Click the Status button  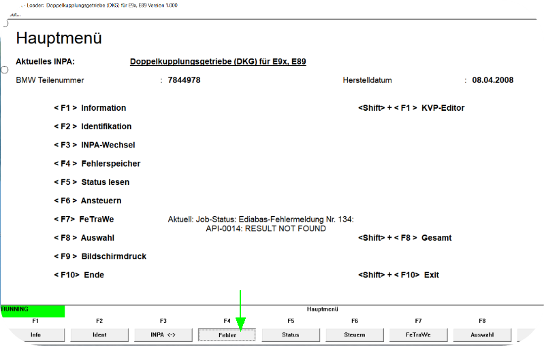(291, 335)
